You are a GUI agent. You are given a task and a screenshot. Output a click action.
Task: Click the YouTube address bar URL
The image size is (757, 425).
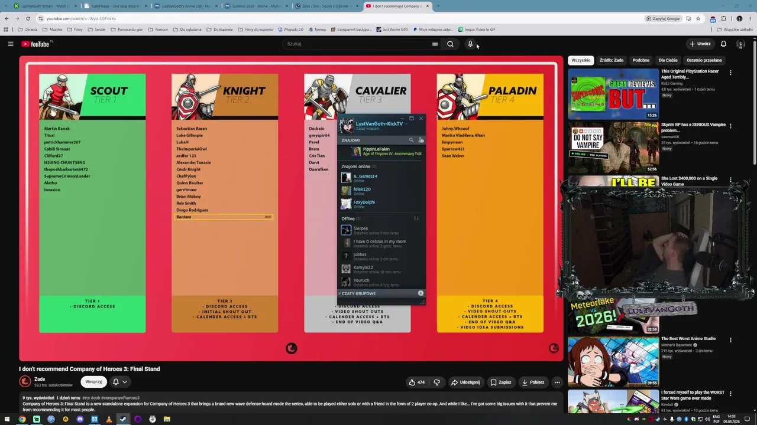81,18
